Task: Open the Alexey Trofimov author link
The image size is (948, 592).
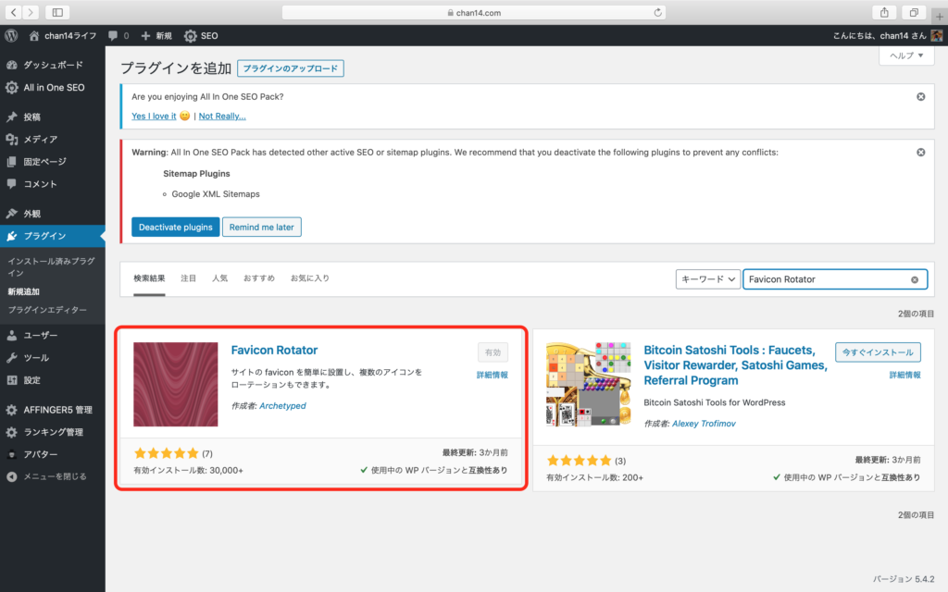Action: 704,424
